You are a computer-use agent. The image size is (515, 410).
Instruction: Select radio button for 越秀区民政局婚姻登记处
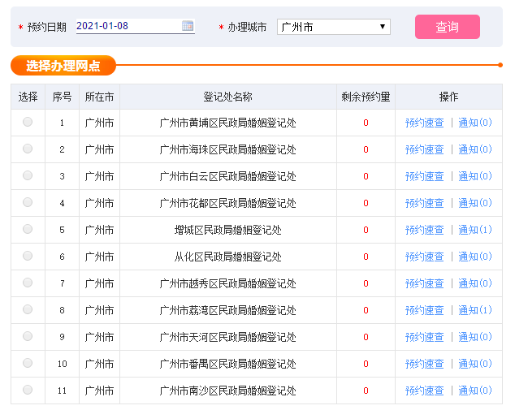coord(28,283)
